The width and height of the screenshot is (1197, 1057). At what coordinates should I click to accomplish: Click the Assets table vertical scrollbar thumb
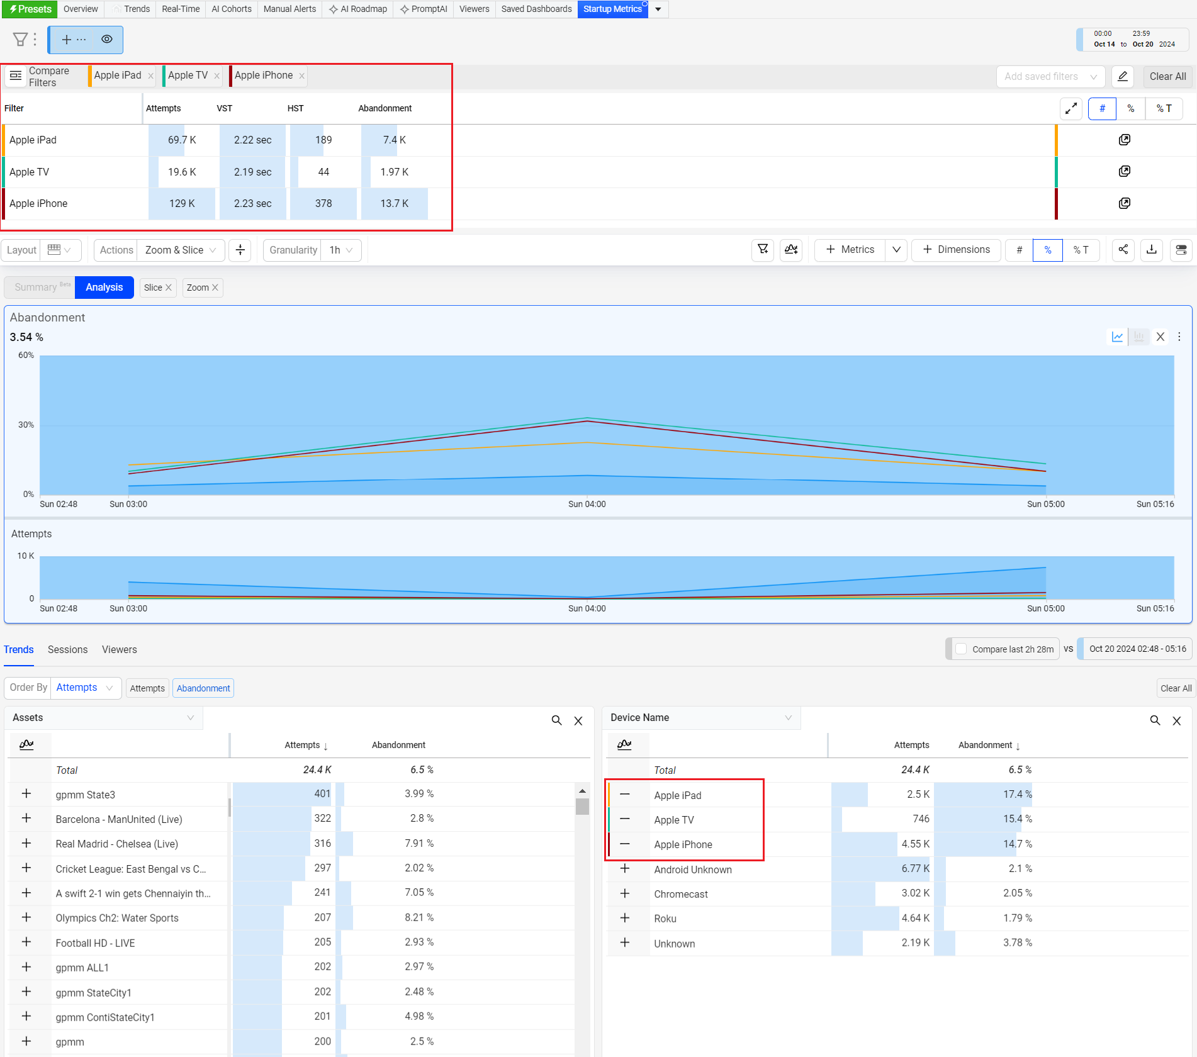582,806
